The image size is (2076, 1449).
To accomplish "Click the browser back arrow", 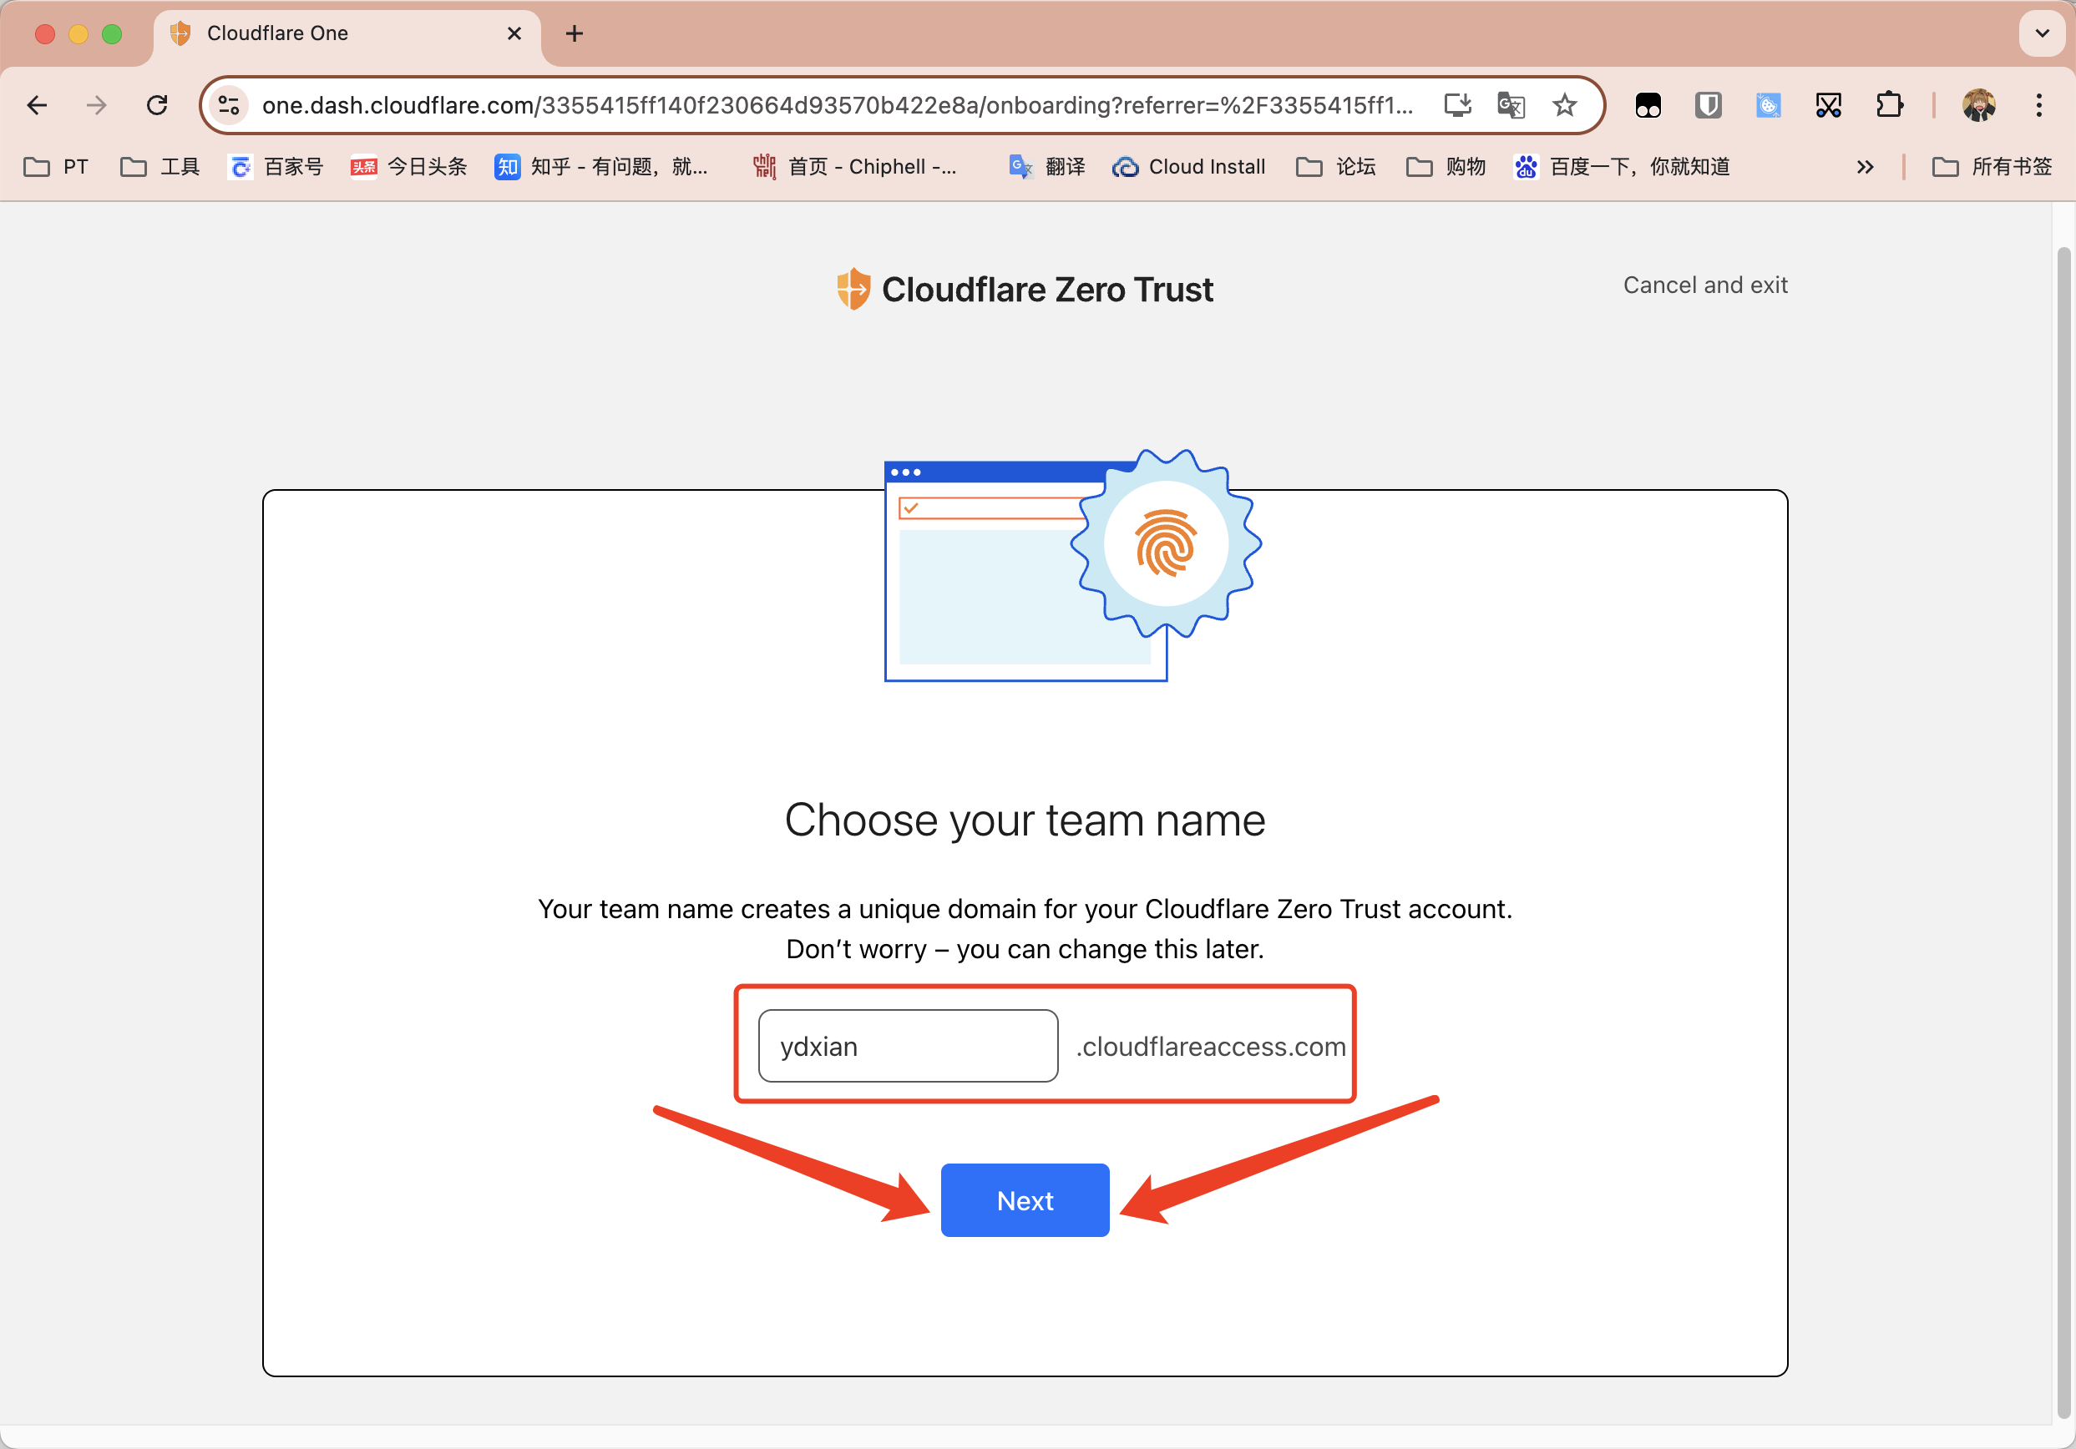I will [37, 106].
